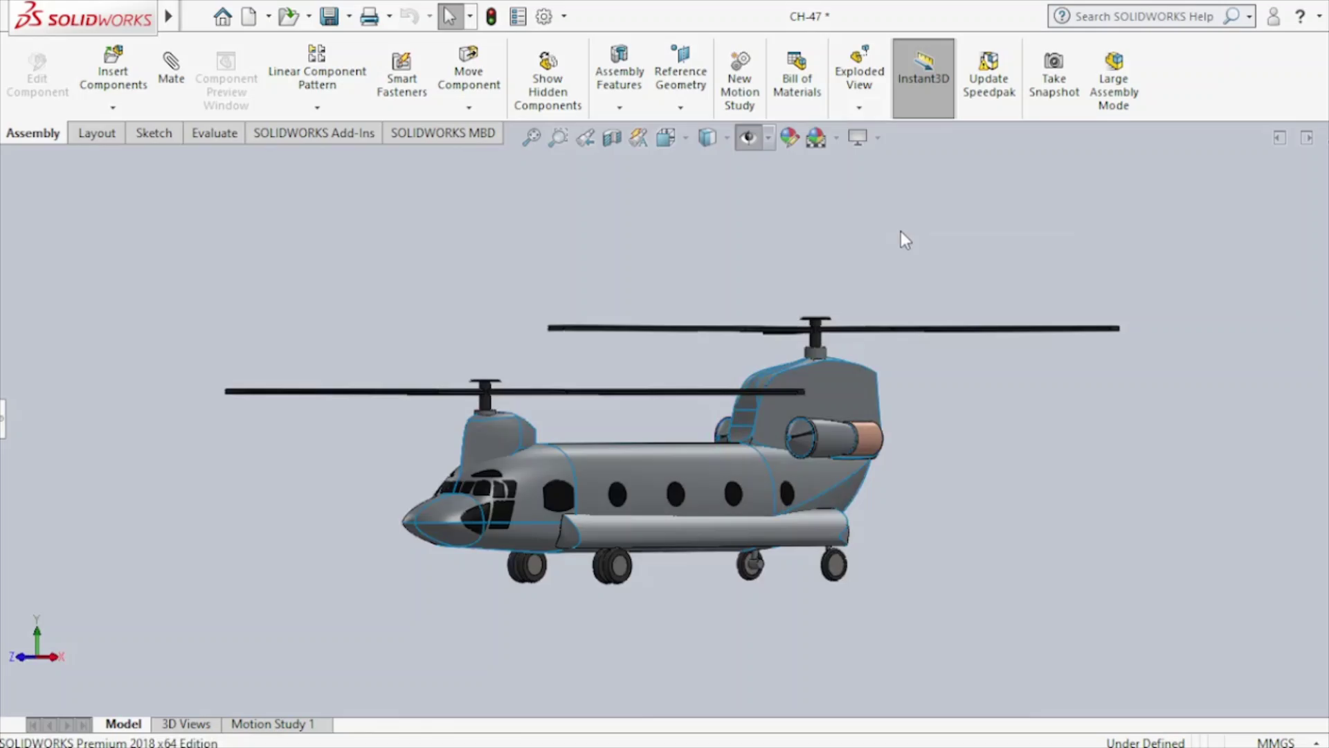
Task: Expand Insert Components dropdown arrow
Action: coord(113,107)
